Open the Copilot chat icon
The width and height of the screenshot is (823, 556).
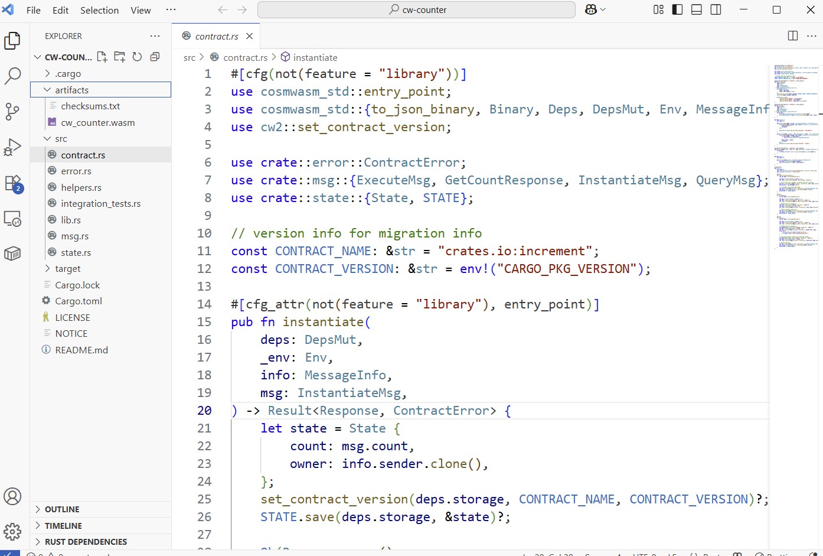[x=590, y=10]
